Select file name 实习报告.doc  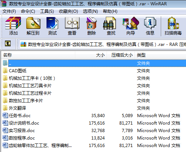(22, 131)
